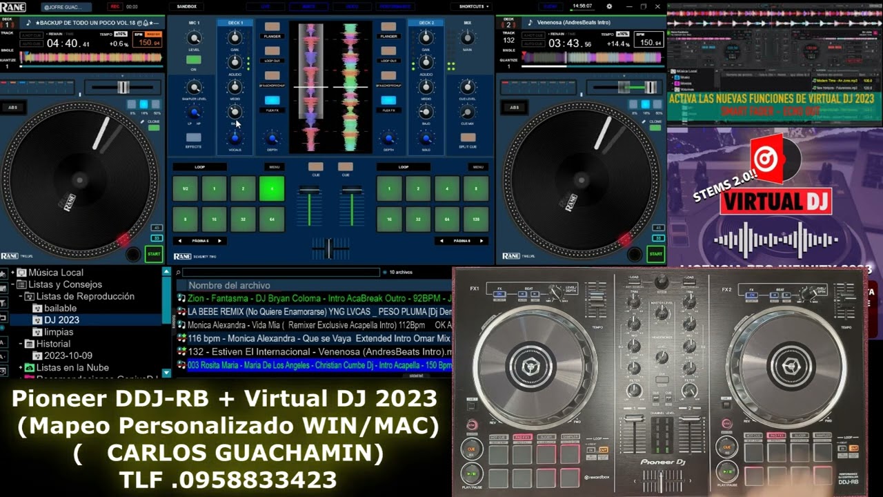This screenshot has width=883, height=497.
Task: Start deck 1 with the START button
Action: 154,254
